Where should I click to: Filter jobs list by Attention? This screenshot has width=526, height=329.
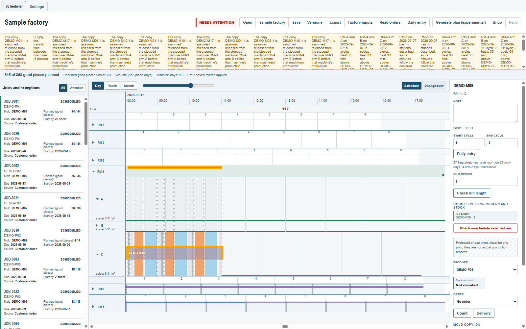(77, 88)
